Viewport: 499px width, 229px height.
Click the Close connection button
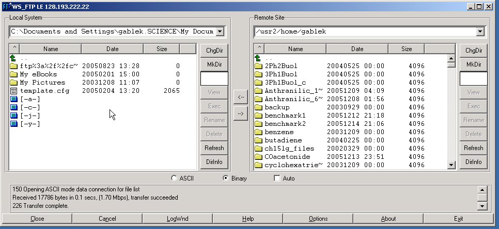tap(37, 219)
